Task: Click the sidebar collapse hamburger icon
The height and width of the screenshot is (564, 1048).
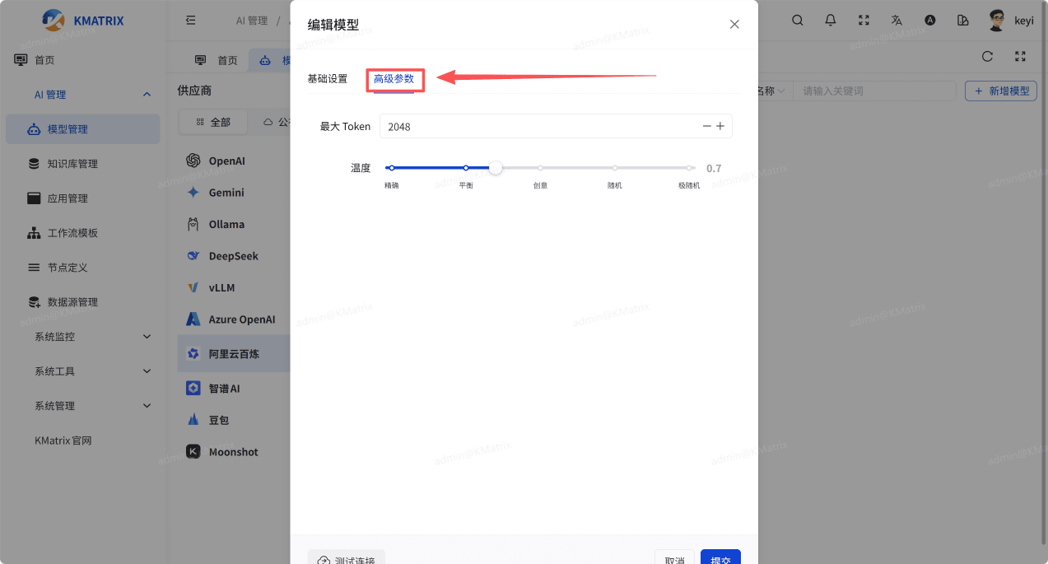Action: click(191, 21)
